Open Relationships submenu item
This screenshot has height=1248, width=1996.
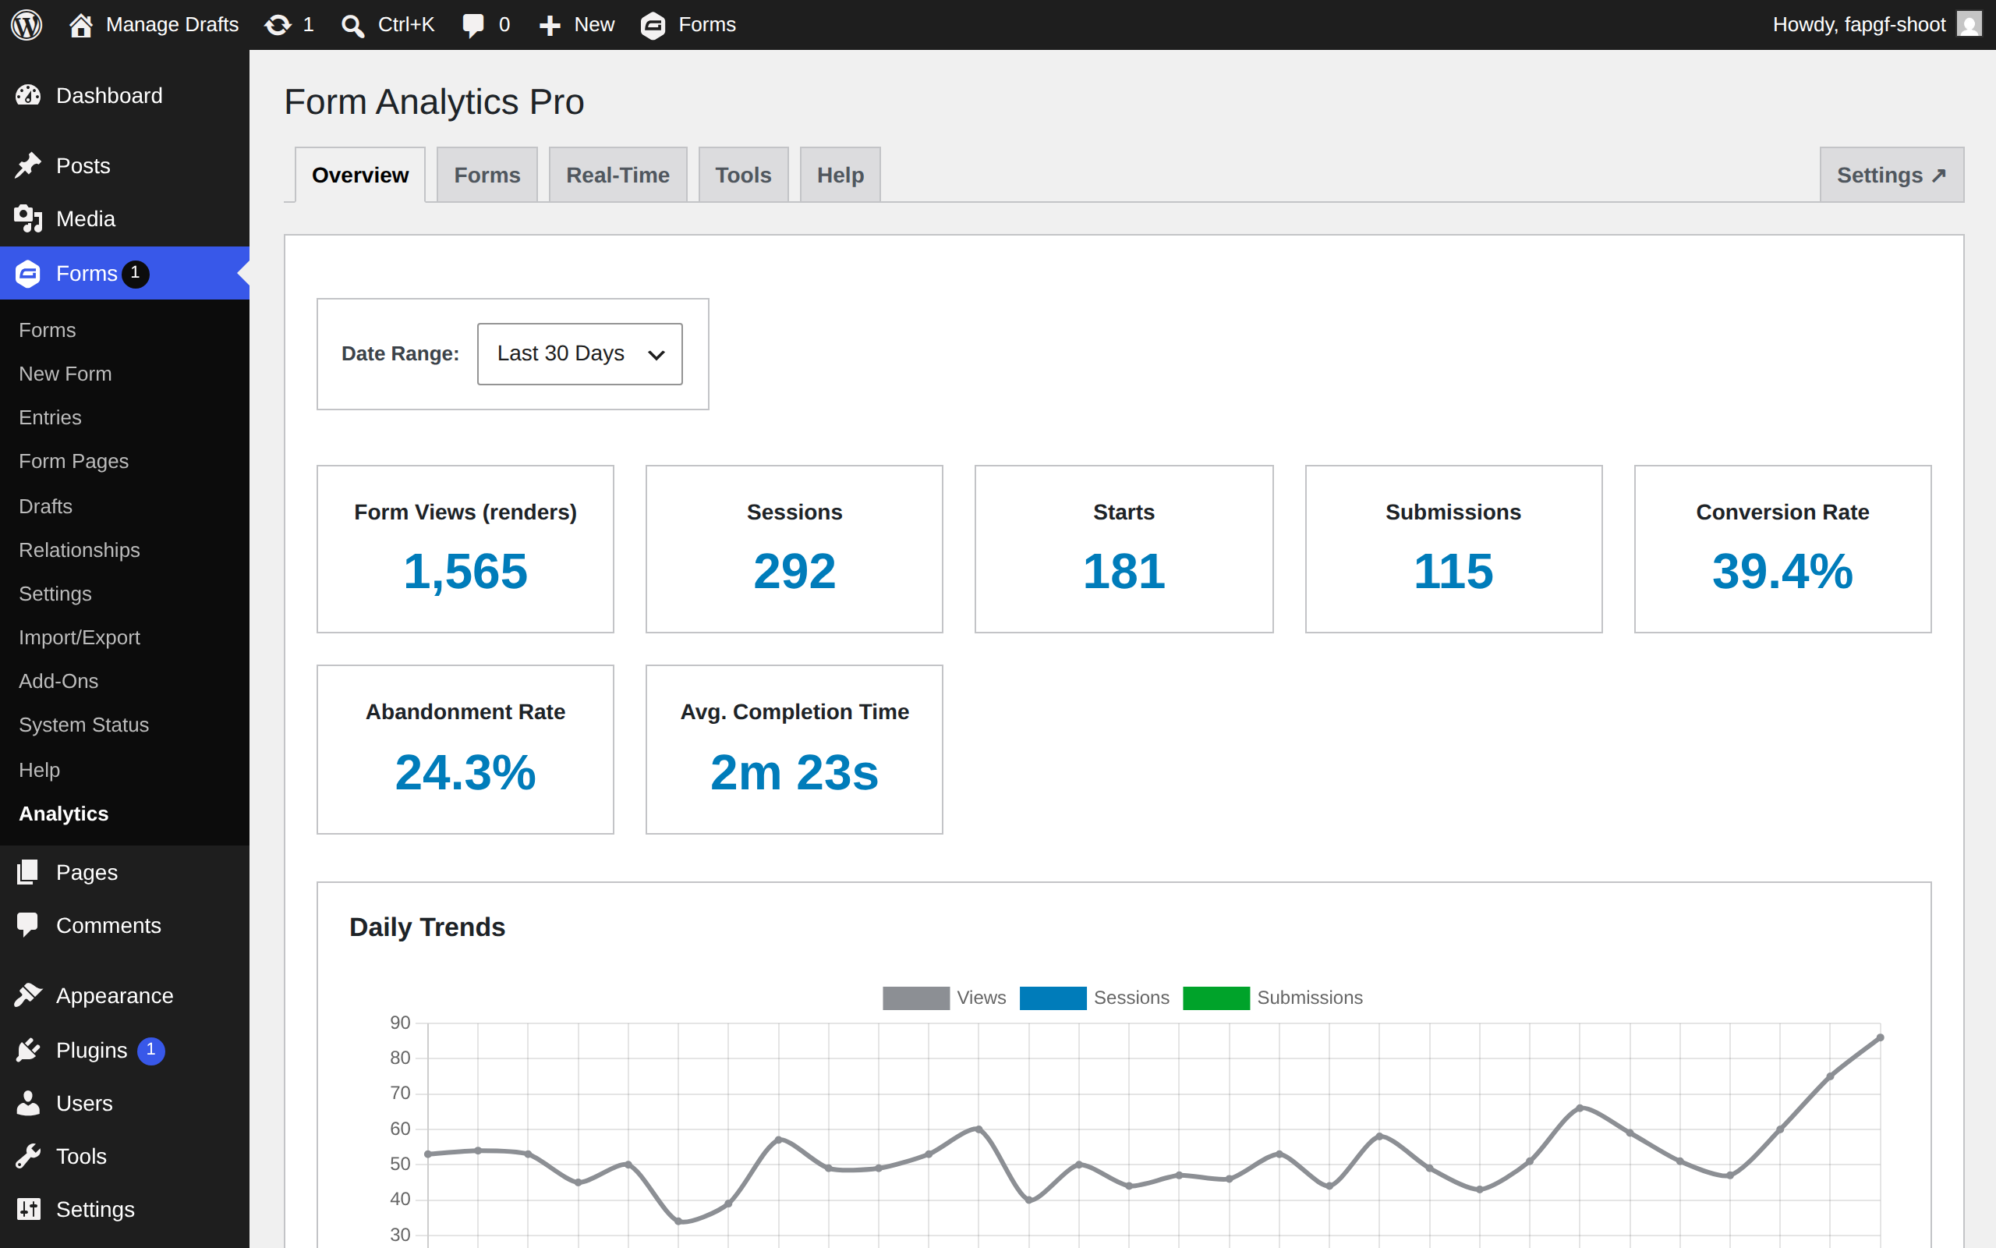tap(80, 550)
